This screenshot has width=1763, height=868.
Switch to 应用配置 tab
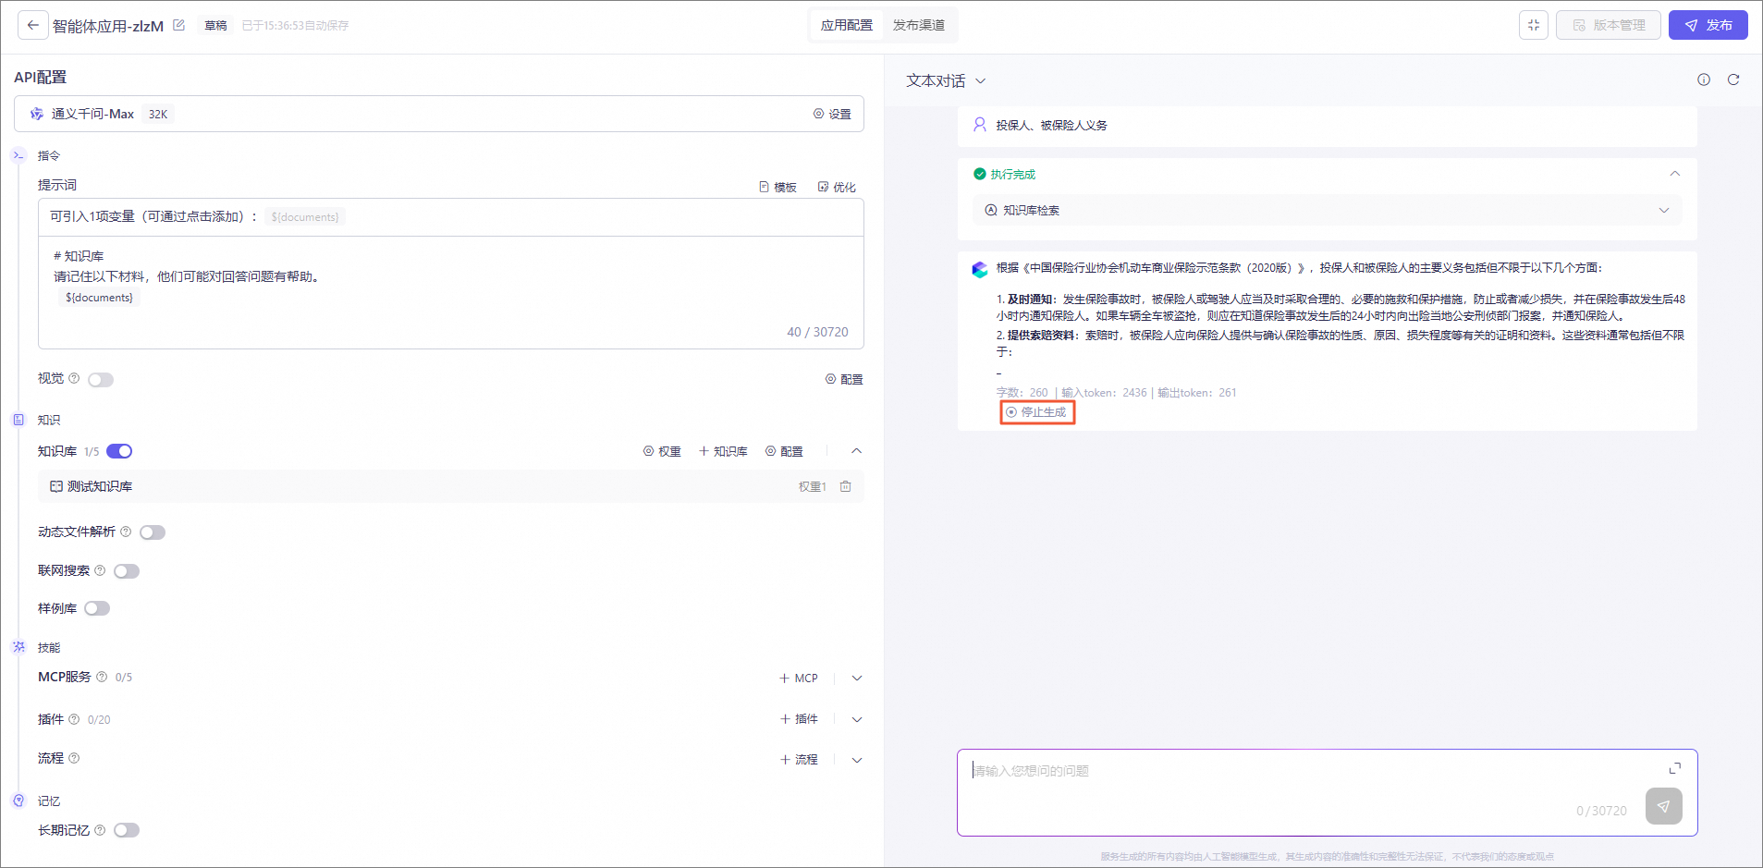click(x=847, y=25)
